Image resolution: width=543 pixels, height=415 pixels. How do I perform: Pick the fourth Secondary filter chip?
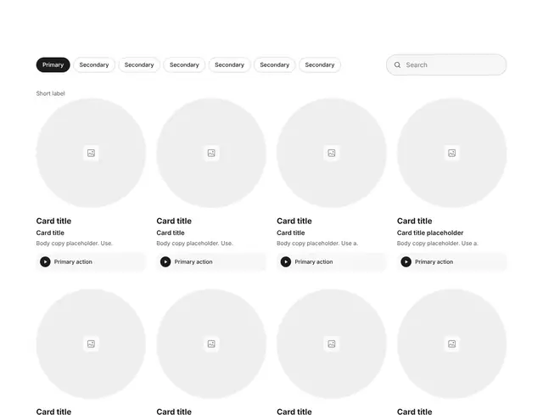[x=229, y=64]
